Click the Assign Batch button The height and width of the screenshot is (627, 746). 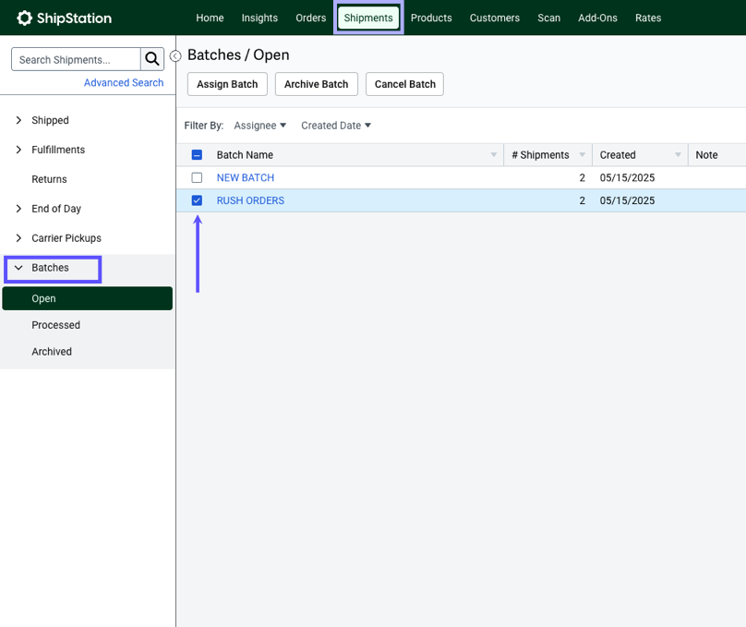pos(227,84)
